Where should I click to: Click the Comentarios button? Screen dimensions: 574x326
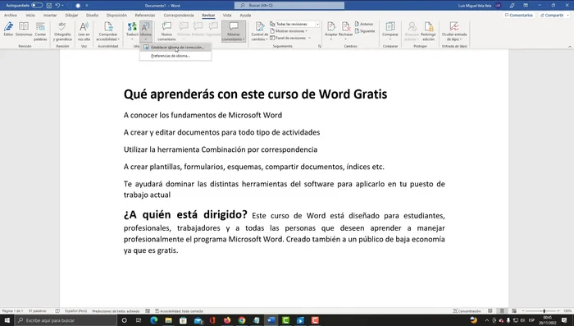tap(519, 16)
